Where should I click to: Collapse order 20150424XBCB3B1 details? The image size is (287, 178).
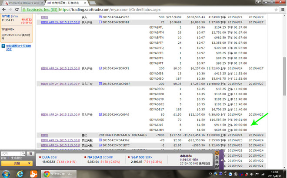pyautogui.click(x=100, y=22)
